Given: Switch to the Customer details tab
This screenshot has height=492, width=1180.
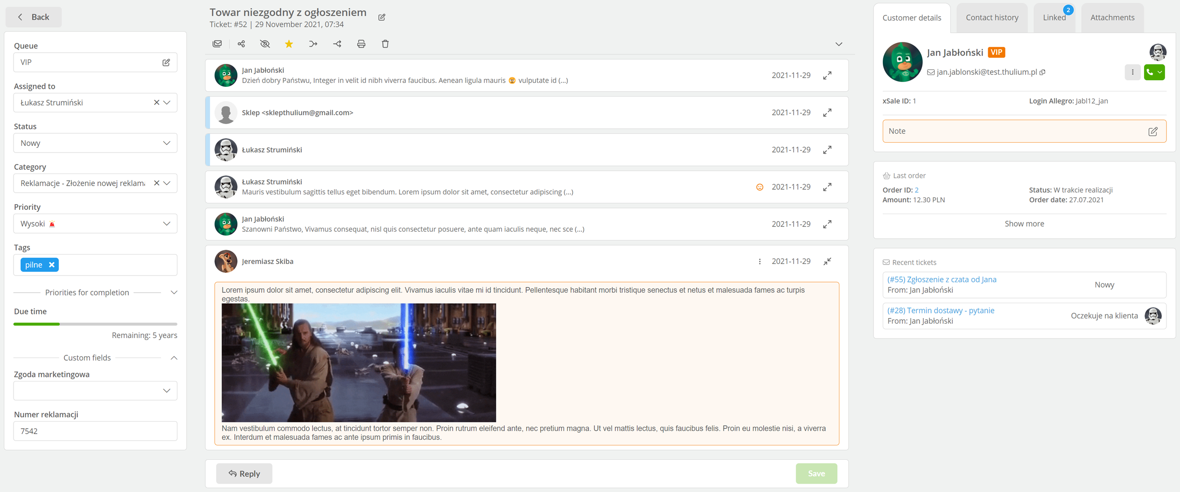Looking at the screenshot, I should pos(911,18).
